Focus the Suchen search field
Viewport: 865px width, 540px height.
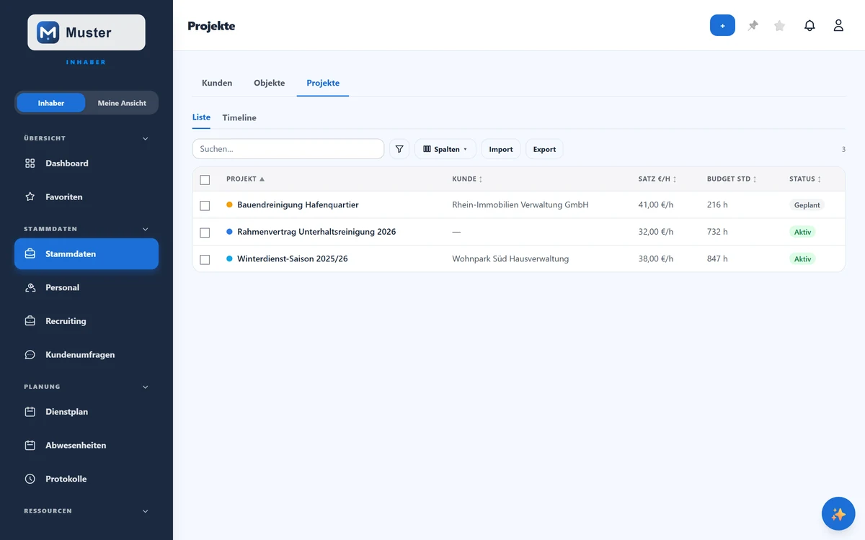coord(288,149)
